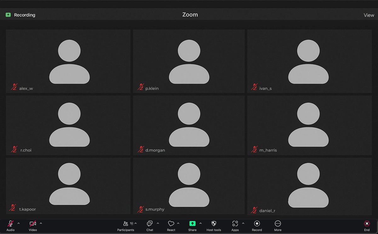
Task: Open Host tools shield icon
Action: click(x=214, y=224)
